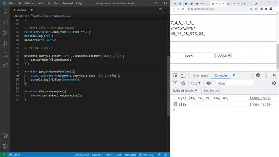Open the View menu
The image size is (279, 157).
[41, 3]
